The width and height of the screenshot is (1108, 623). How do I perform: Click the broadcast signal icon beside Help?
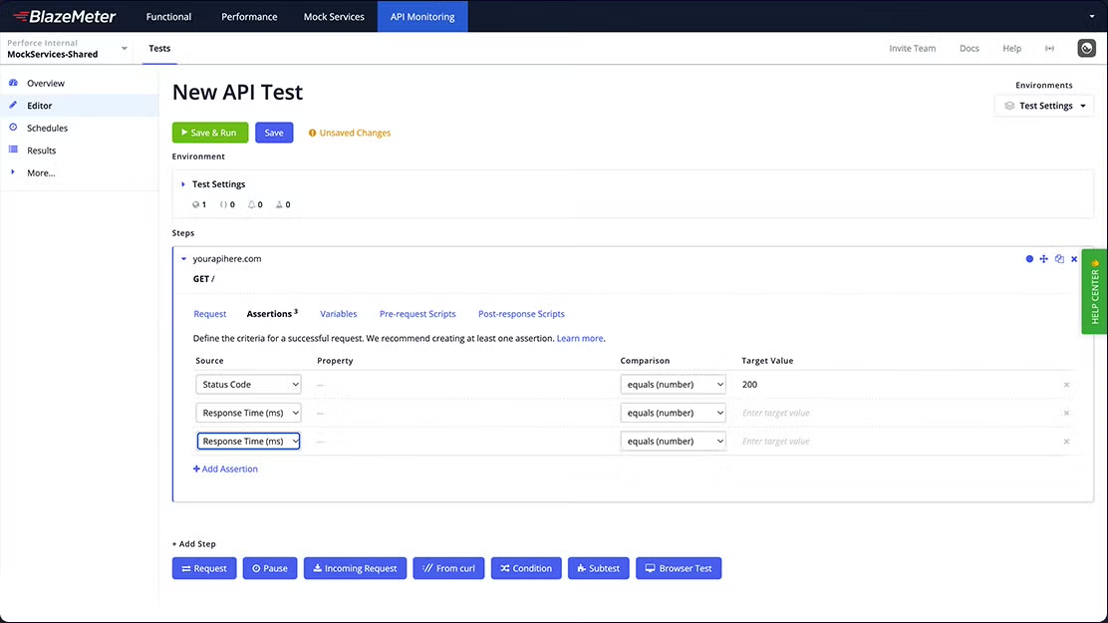coord(1049,48)
